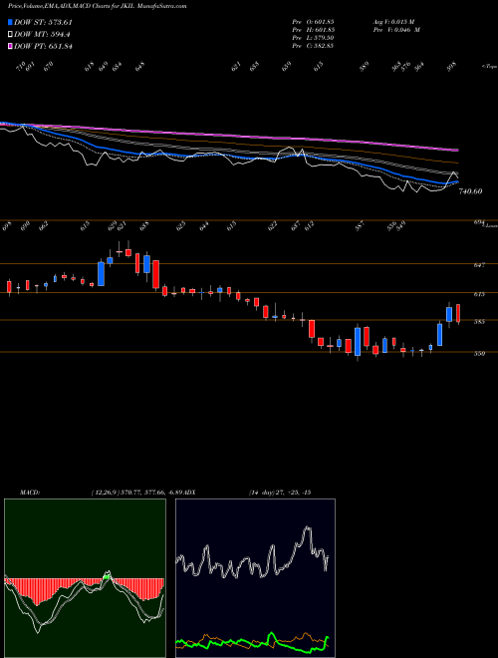Click the 559 price axis label

coord(480,353)
